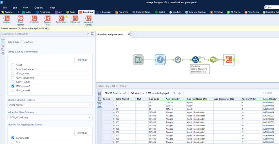
Task: Pin the configuration panel
Action: 92,34
